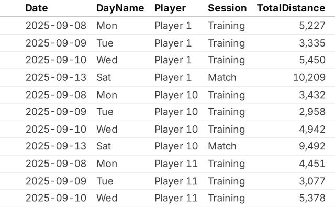Select the 5,378 distance value

[312, 198]
